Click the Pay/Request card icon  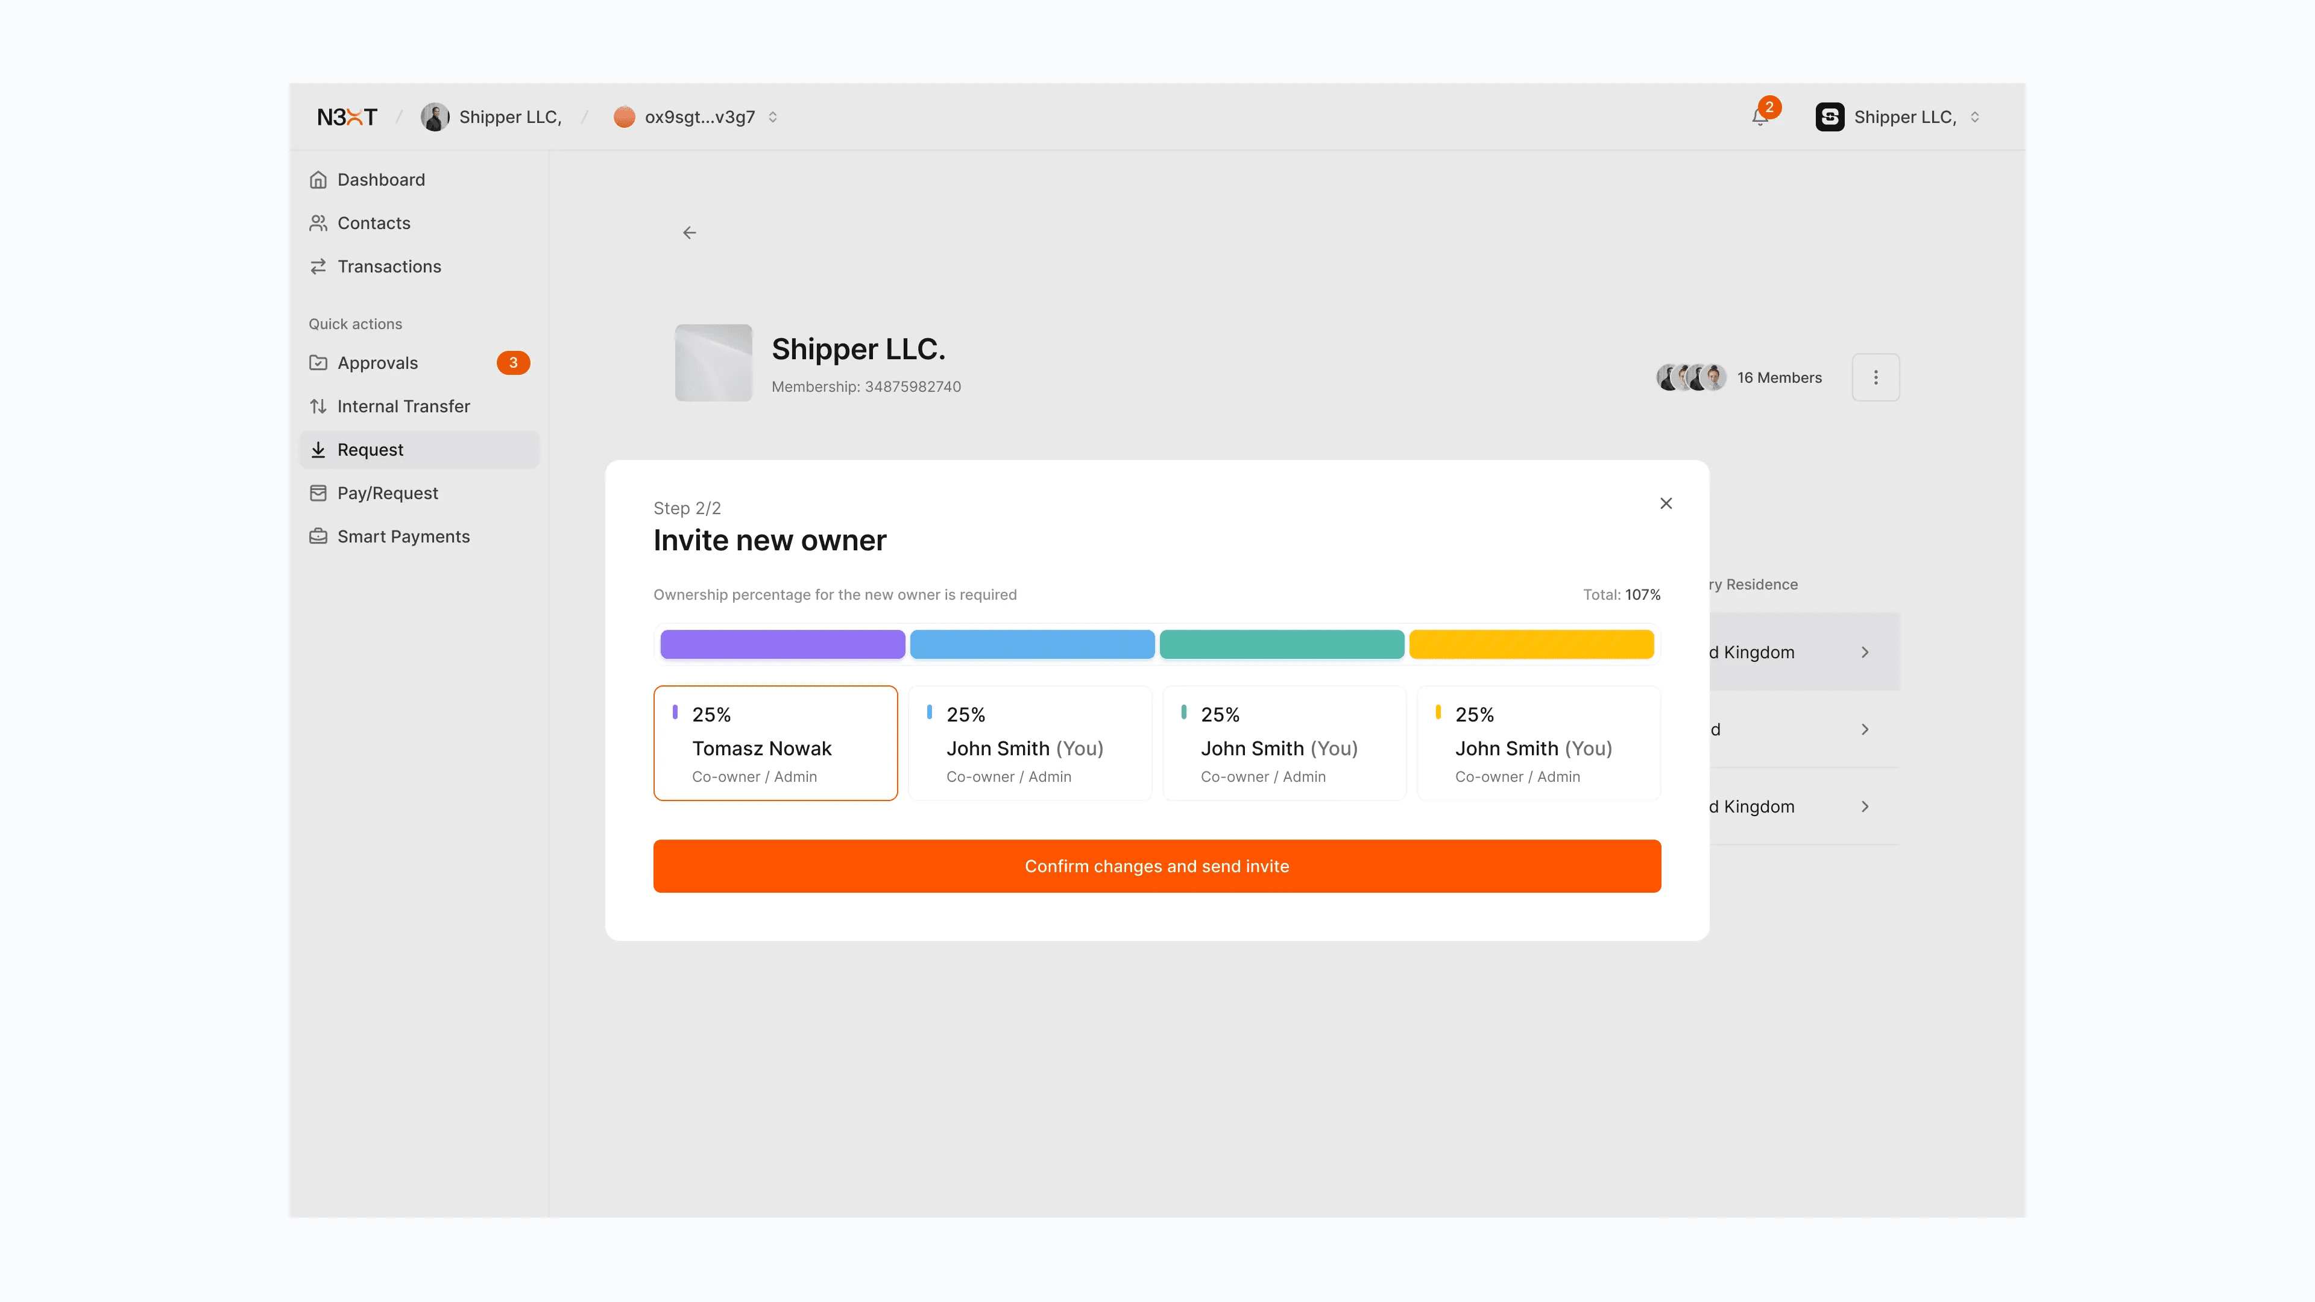click(318, 493)
